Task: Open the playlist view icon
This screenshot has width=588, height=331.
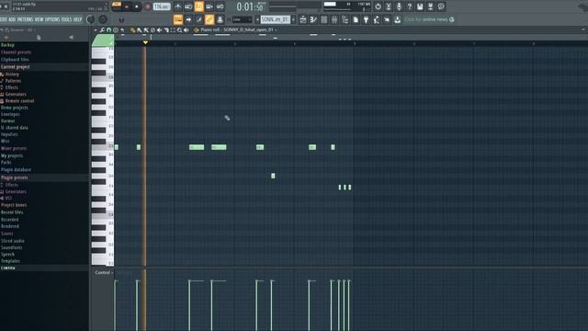Action: click(302, 19)
